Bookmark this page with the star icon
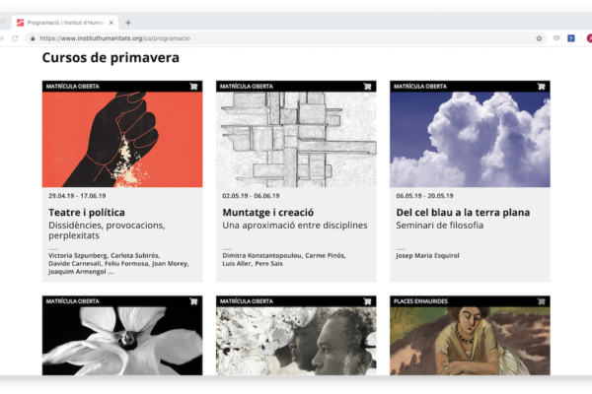Image resolution: width=592 pixels, height=394 pixels. (x=539, y=38)
